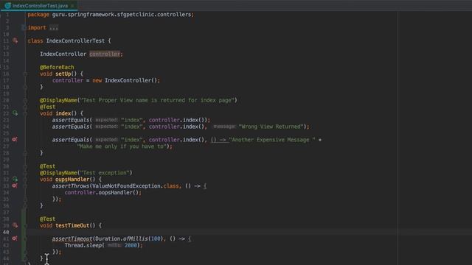The height and width of the screenshot is (265, 472).
Task: Click the 2000 millis value
Action: click(131, 245)
